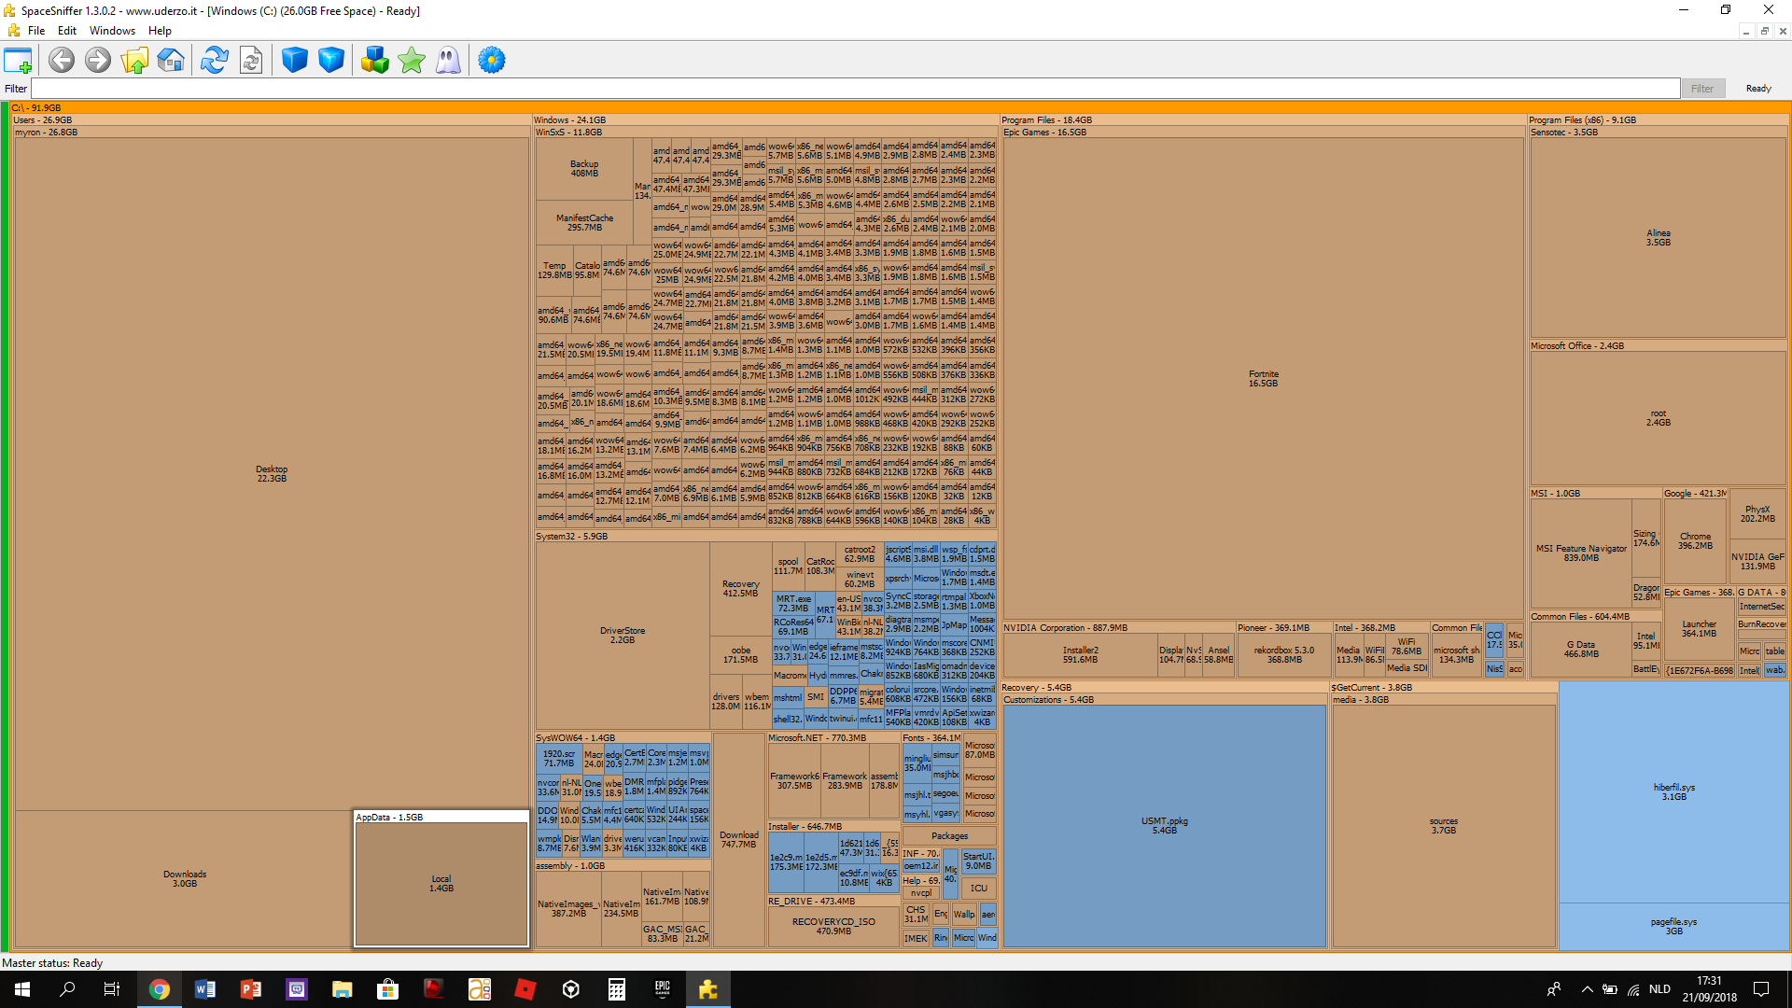This screenshot has height=1008, width=1792.
Task: Toggle file classes colored cubes style
Action: (x=374, y=61)
